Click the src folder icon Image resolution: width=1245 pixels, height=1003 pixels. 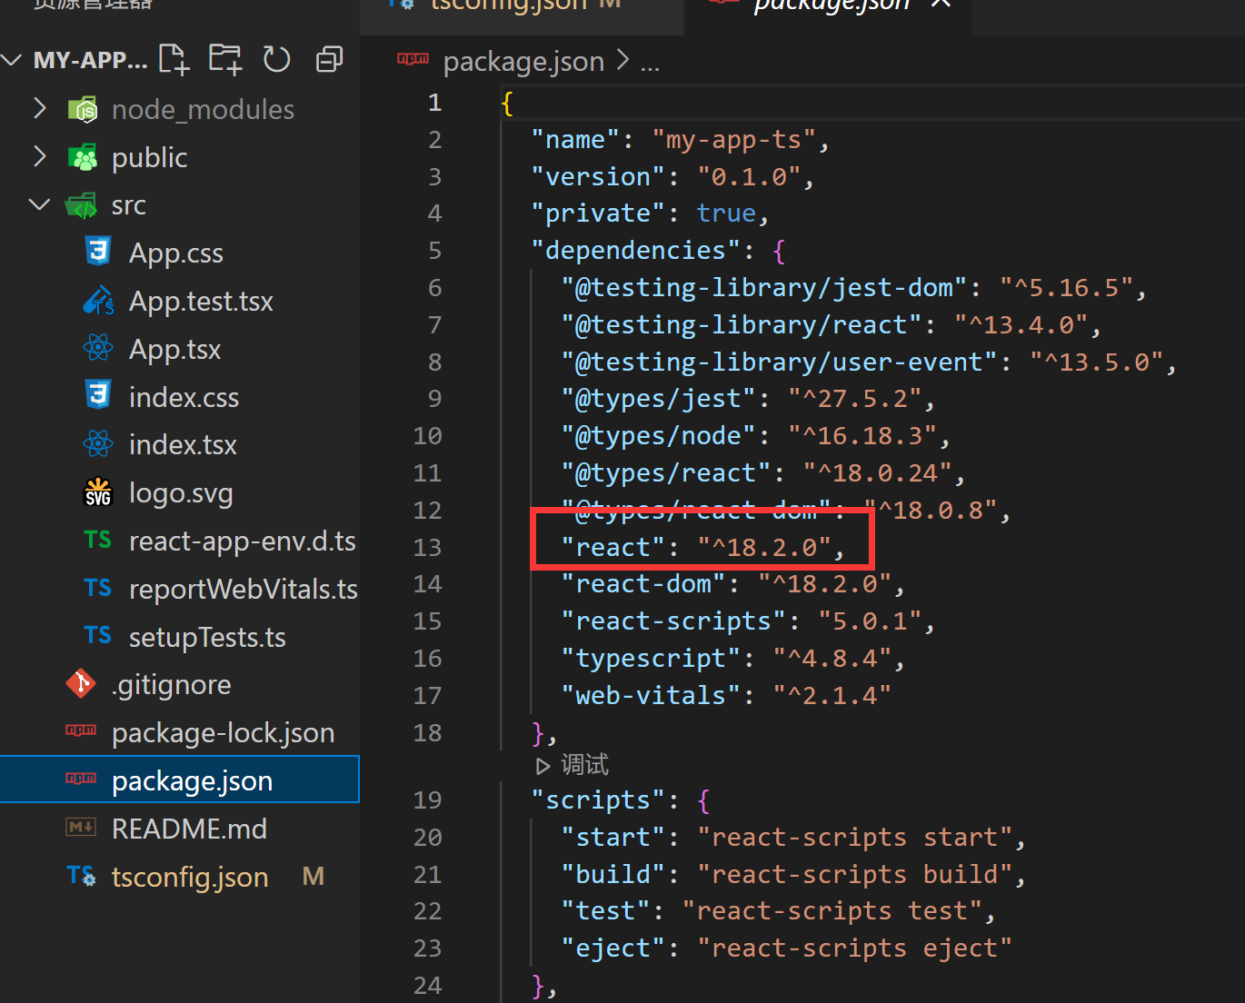click(82, 205)
